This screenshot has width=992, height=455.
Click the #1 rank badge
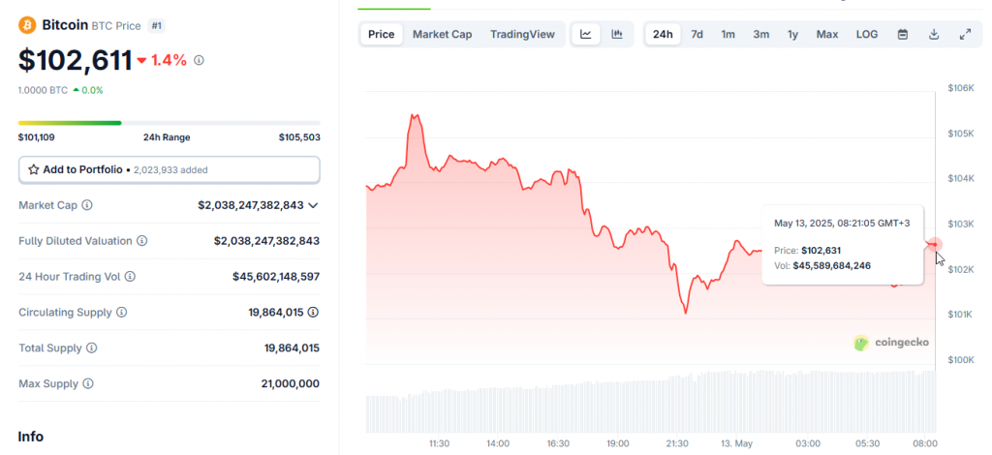pos(156,26)
